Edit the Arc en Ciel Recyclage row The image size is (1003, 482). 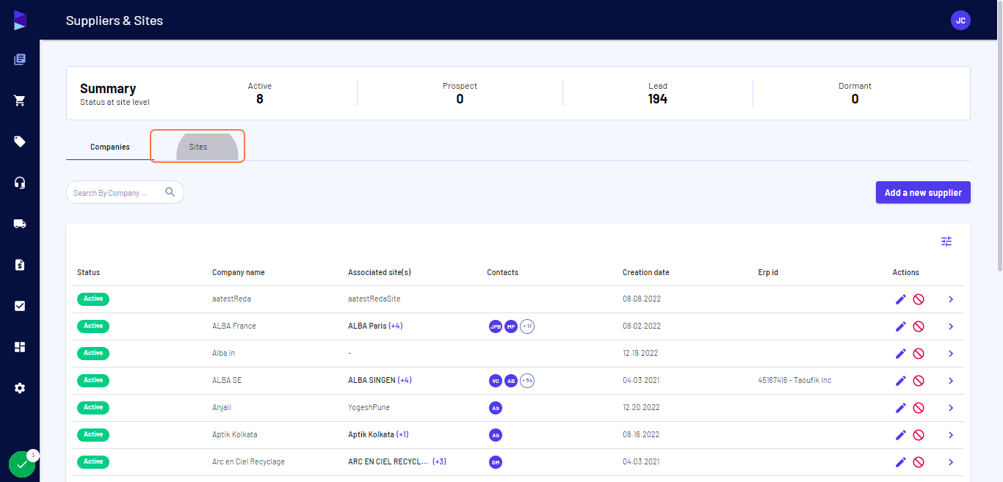901,462
